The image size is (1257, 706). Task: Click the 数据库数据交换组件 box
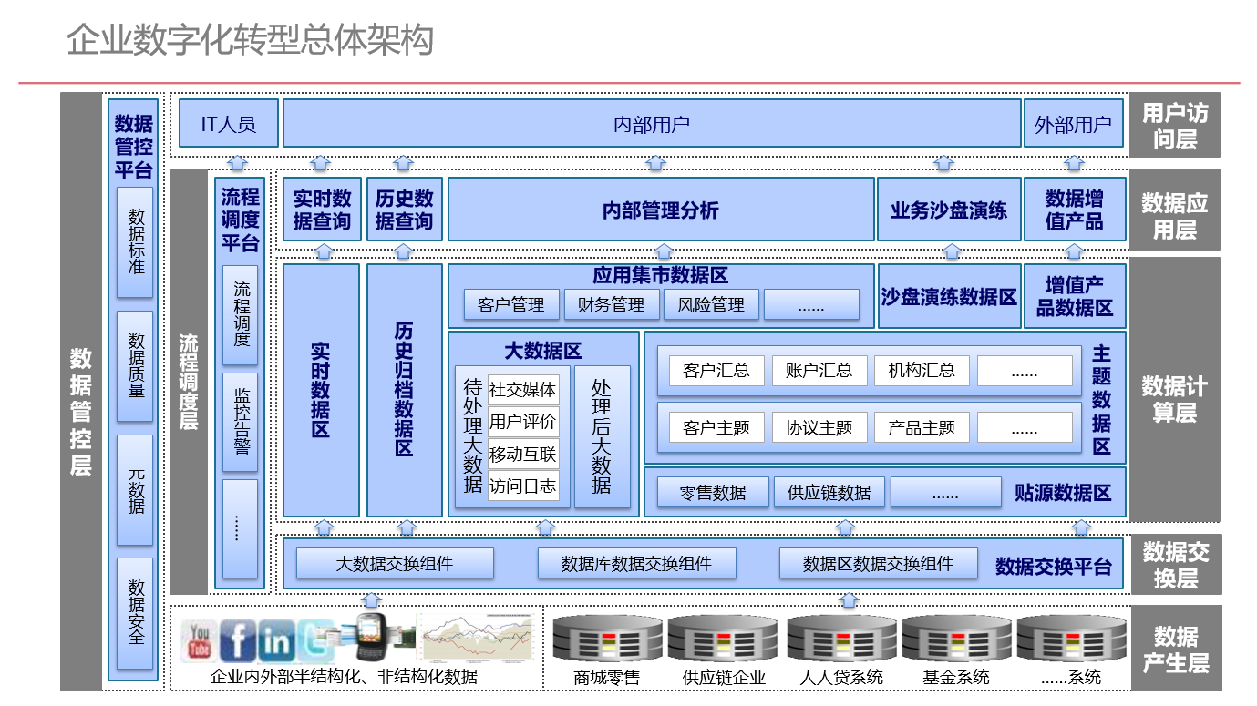tap(636, 563)
